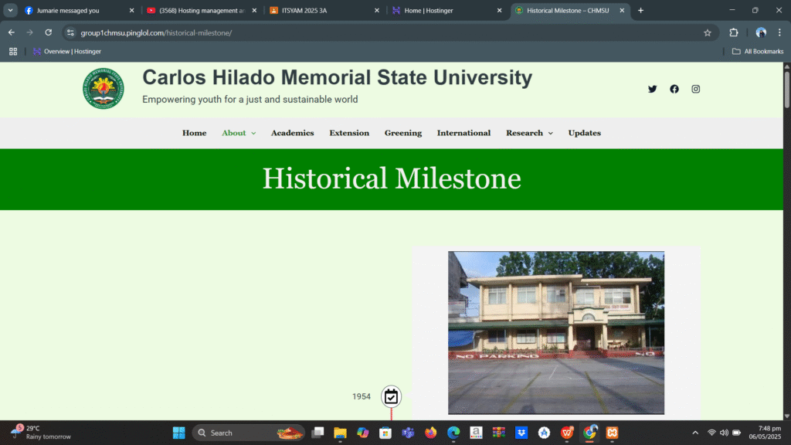Go to the Academics menu item
The image size is (791, 445).
tap(292, 133)
